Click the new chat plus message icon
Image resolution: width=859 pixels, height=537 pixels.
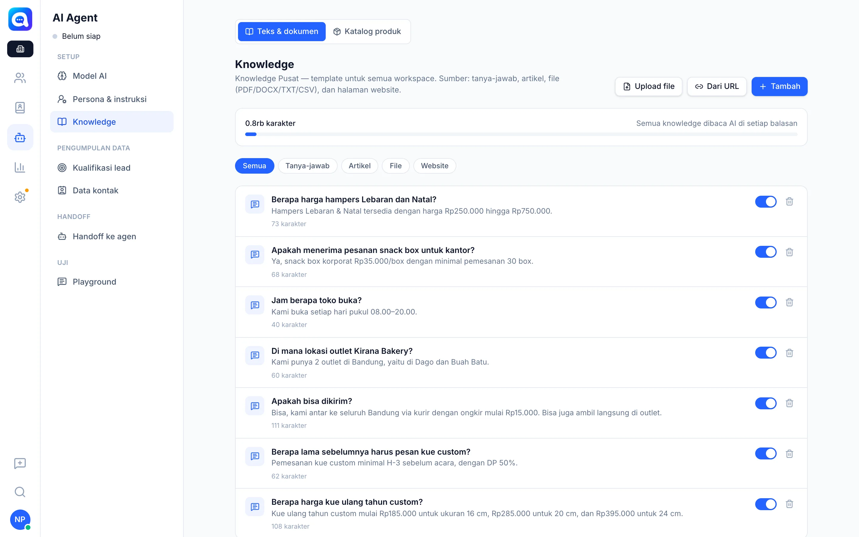click(20, 463)
